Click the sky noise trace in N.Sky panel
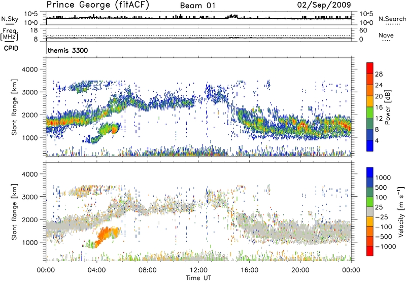The width and height of the screenshot is (406, 281). (198, 18)
